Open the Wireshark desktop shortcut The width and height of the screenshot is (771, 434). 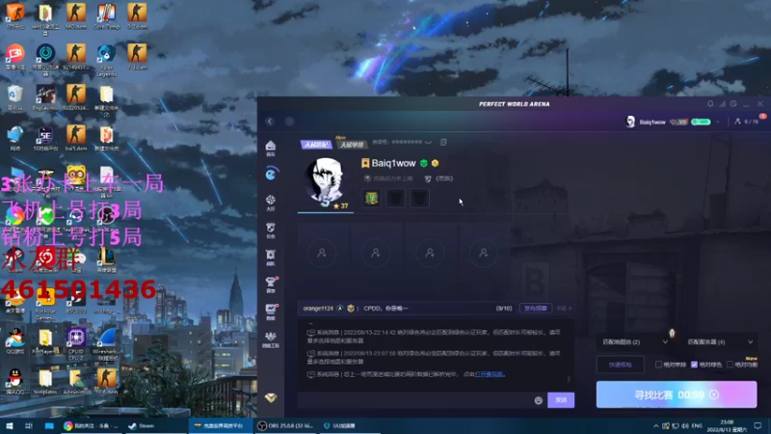[106, 344]
